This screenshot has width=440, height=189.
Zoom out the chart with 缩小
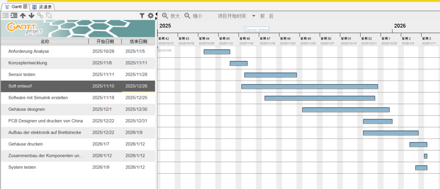(x=194, y=16)
